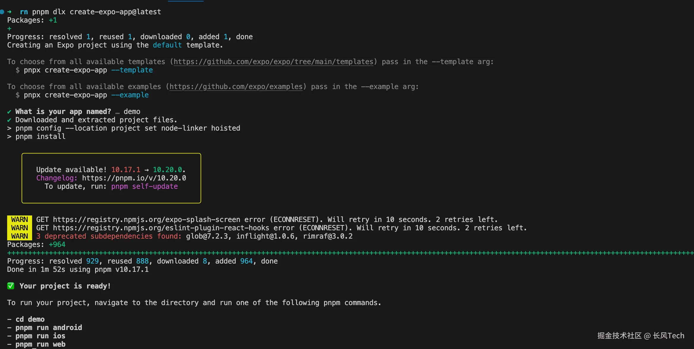Click the blue --example argument text

coord(130,95)
